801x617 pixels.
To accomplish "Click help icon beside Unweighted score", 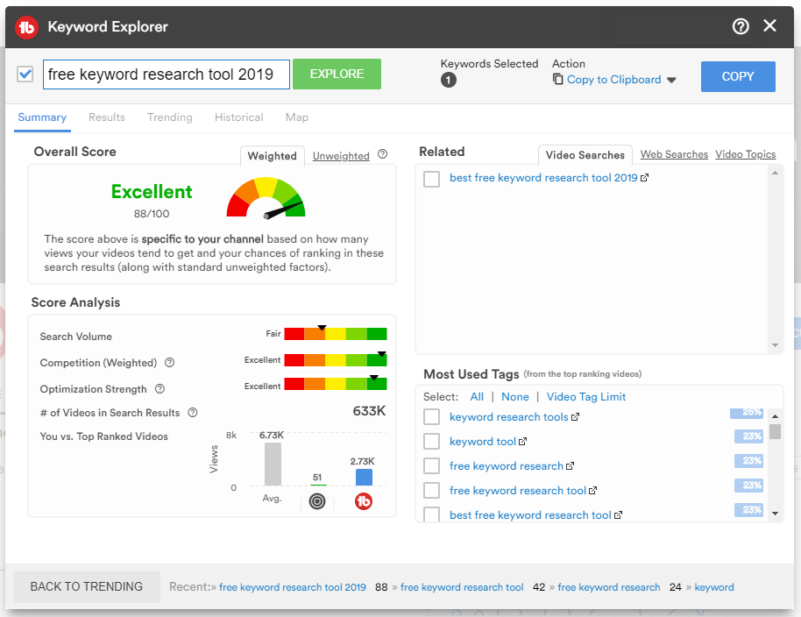I will tap(382, 155).
